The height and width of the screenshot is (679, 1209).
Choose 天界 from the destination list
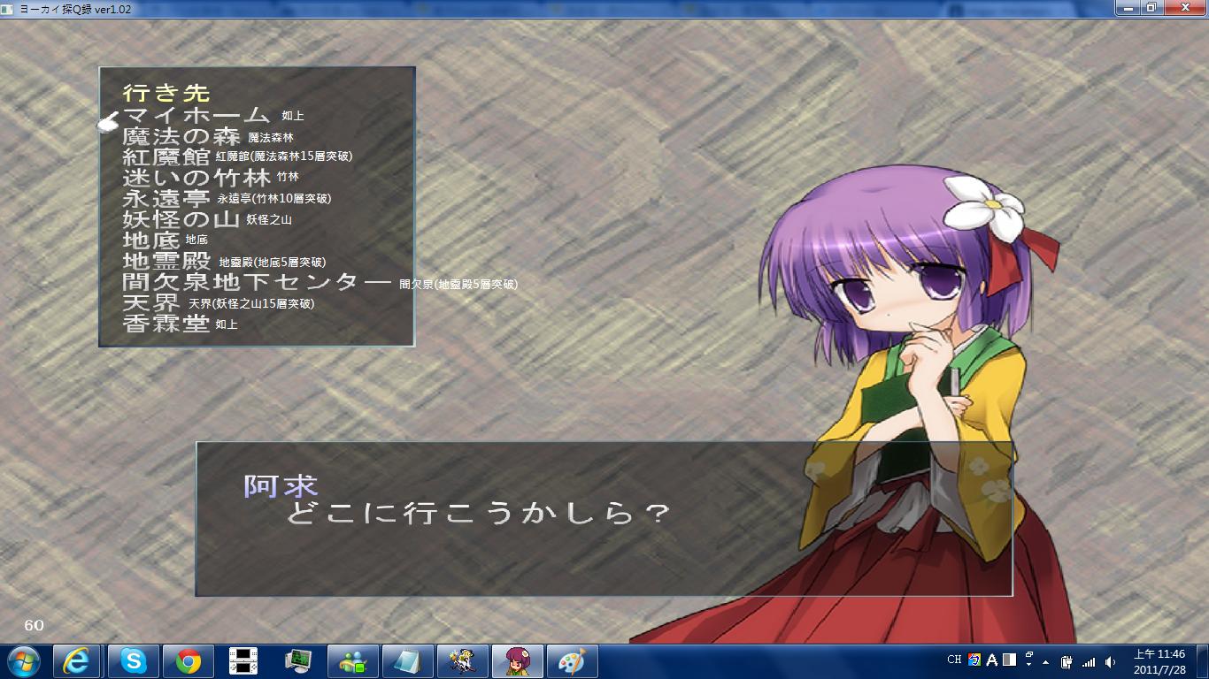click(x=151, y=303)
